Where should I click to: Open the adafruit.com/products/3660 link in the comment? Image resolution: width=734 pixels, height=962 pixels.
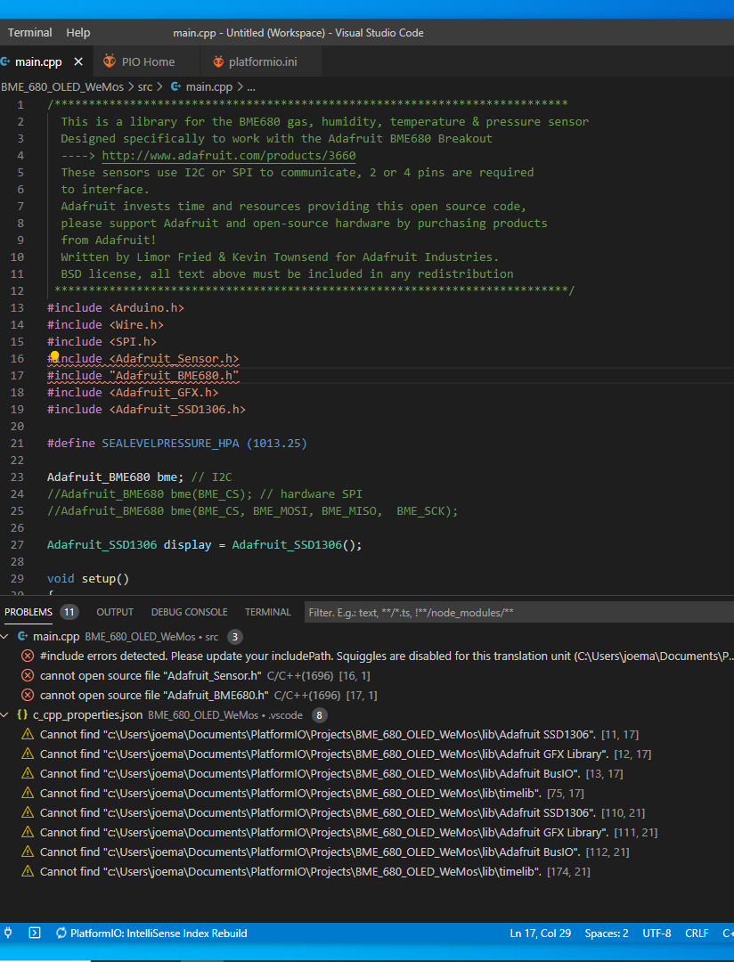click(x=229, y=155)
